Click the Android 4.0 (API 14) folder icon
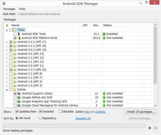Viewport: 161px width, 135px height. tap(15, 54)
